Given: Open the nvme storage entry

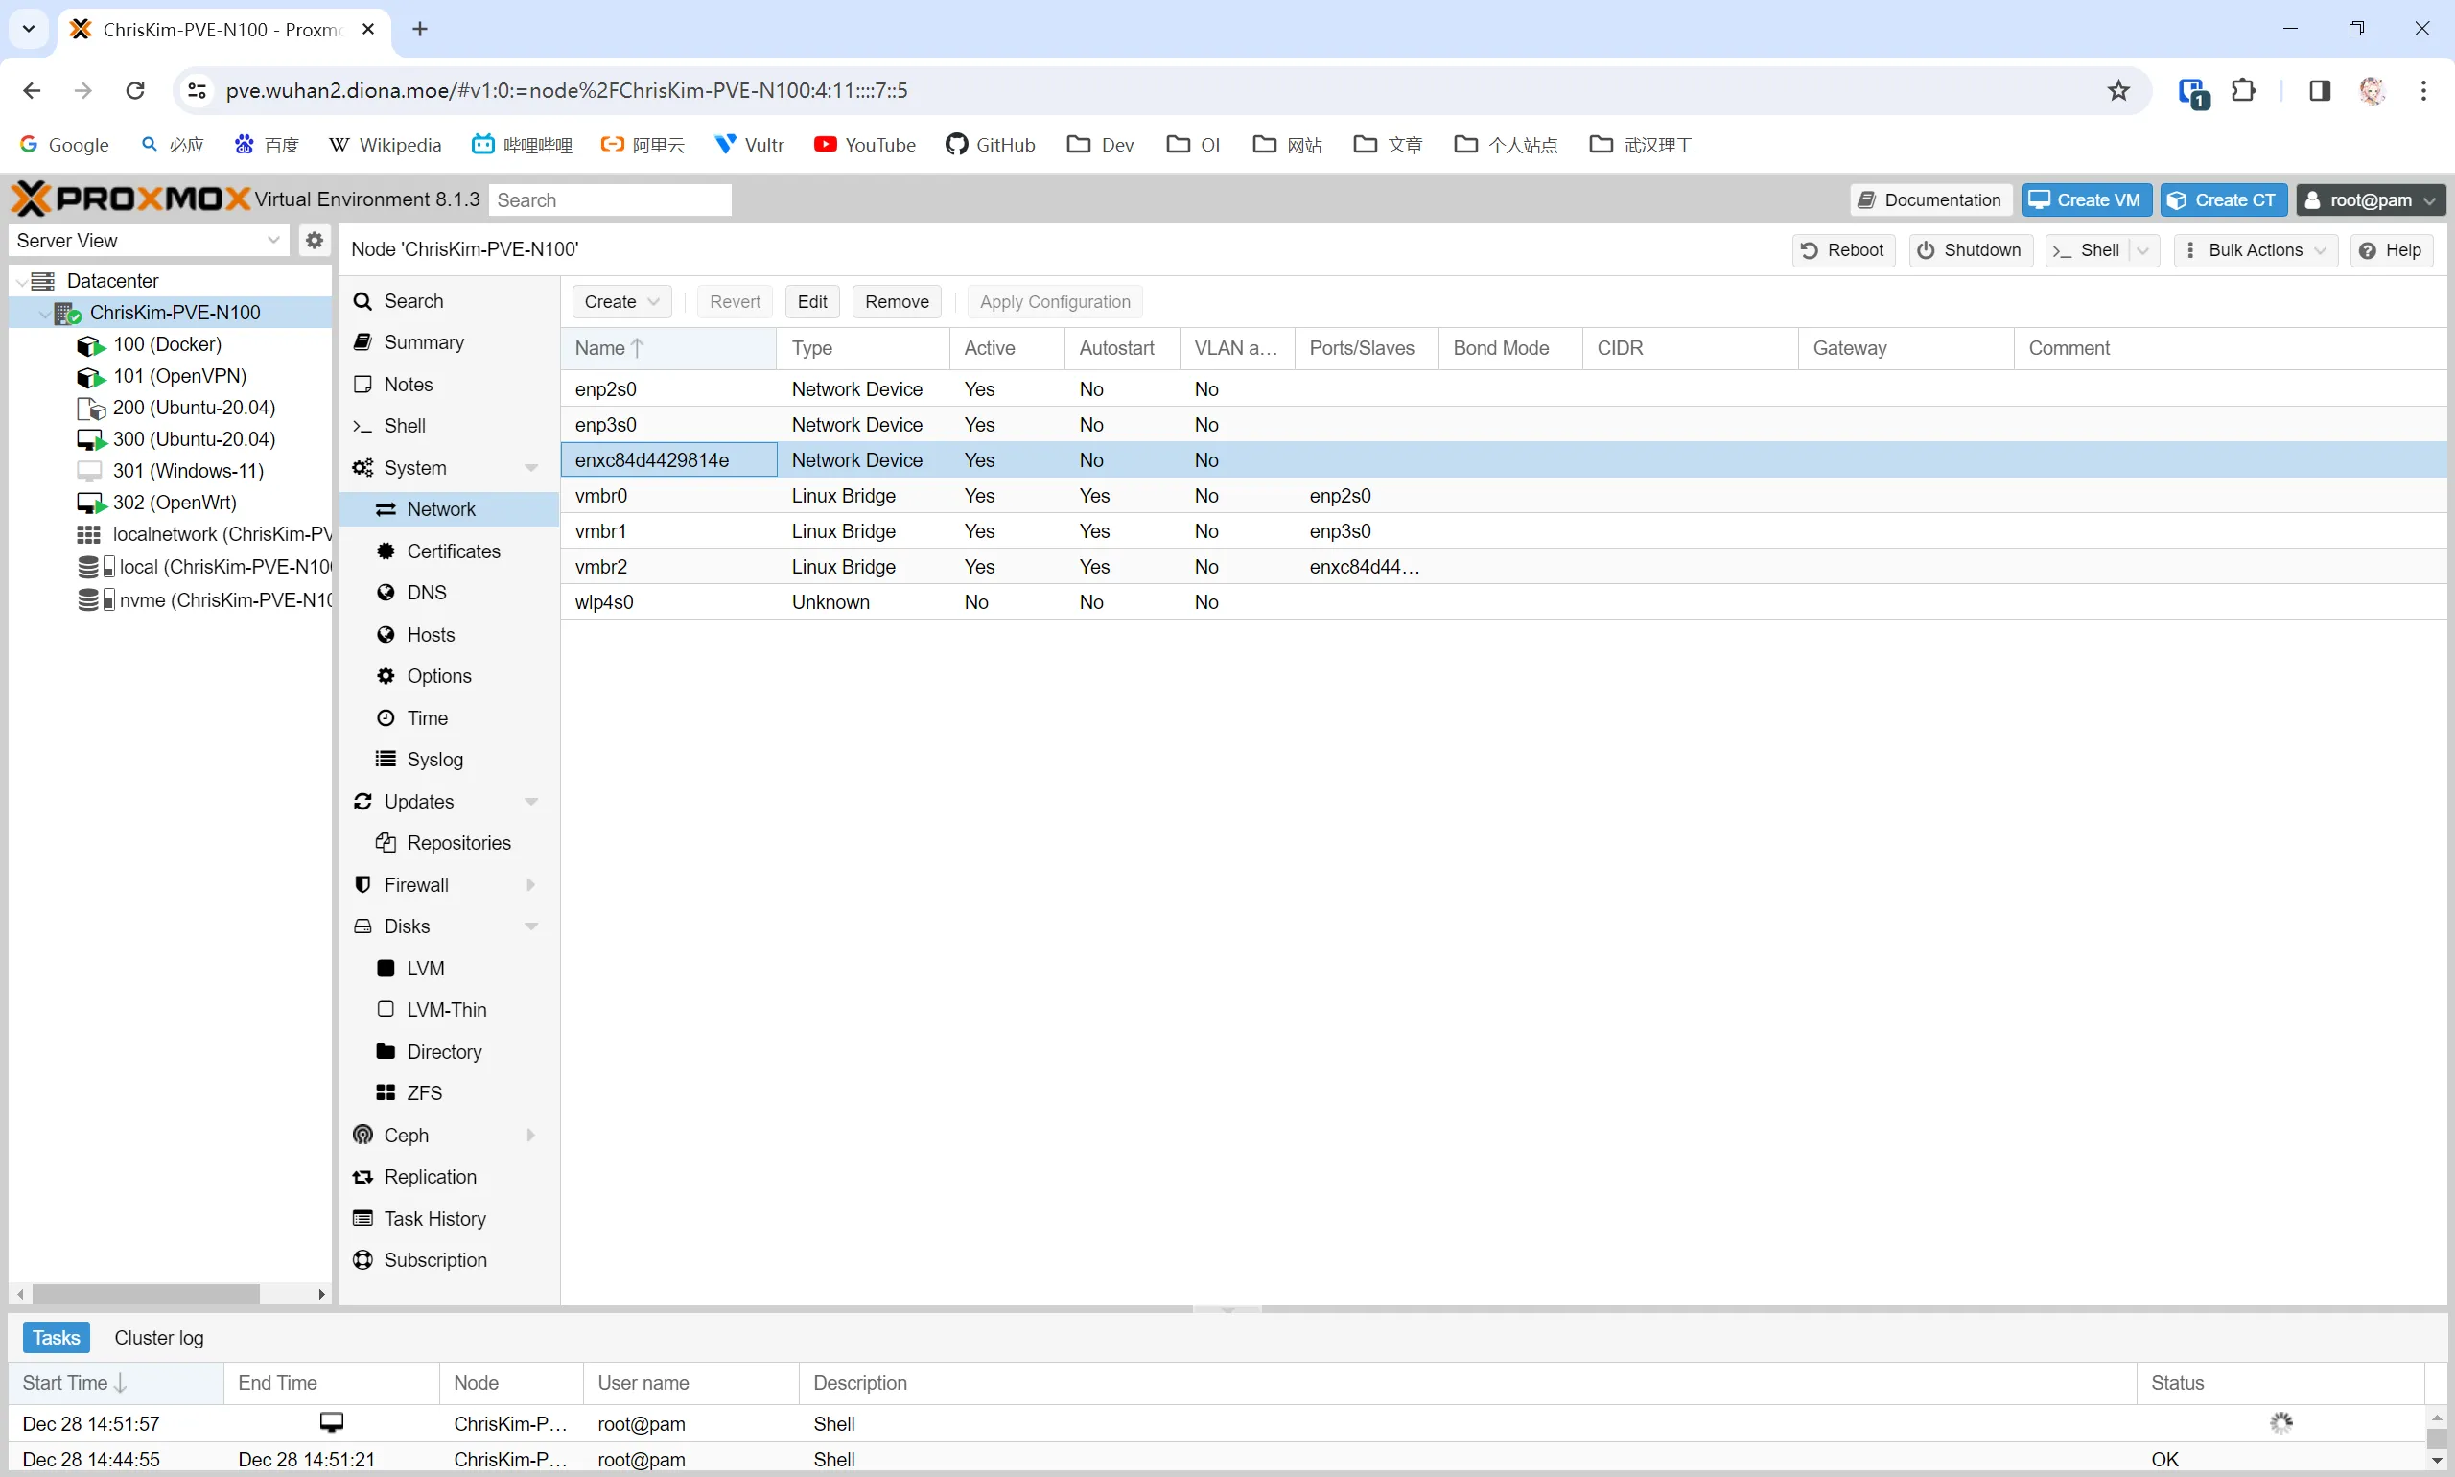Looking at the screenshot, I should coord(204,600).
